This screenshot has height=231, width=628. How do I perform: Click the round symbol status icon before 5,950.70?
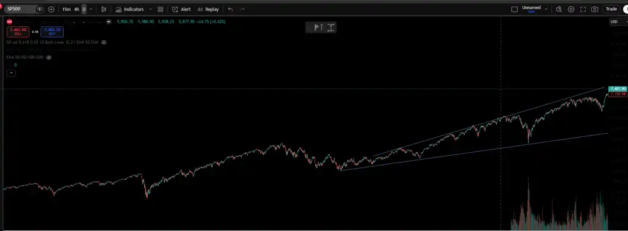click(109, 21)
